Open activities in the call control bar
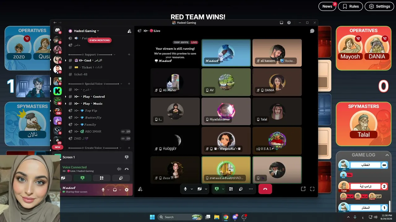This screenshot has width=396, height=222. click(231, 189)
